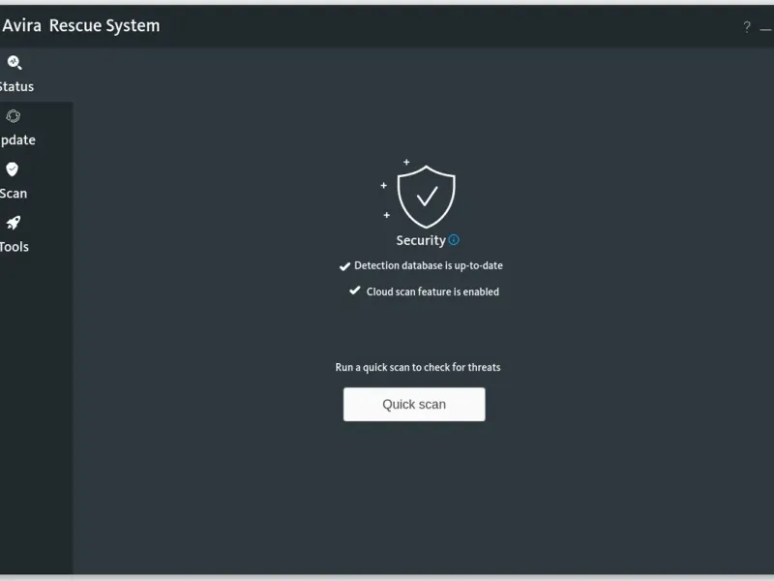Image resolution: width=774 pixels, height=581 pixels.
Task: Click 'Cloud scan feature is enabled' text
Action: pyautogui.click(x=432, y=292)
